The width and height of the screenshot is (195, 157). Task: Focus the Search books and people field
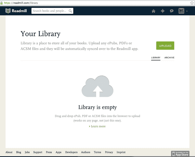52,11
